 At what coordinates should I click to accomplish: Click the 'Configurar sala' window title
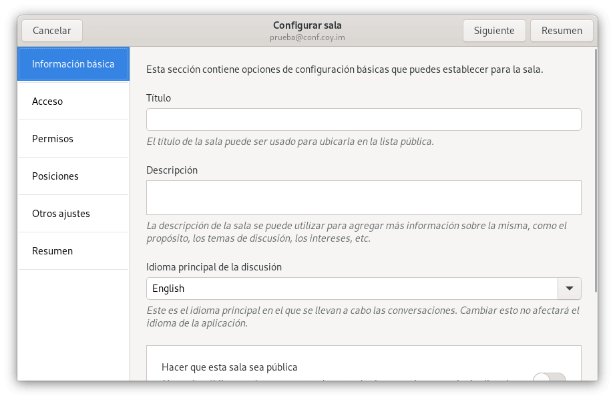click(x=307, y=25)
